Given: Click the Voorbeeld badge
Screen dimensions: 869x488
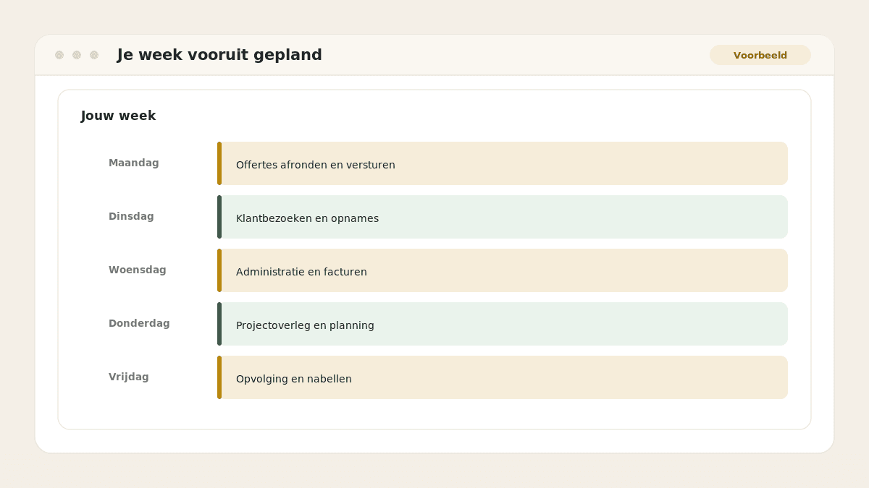Looking at the screenshot, I should (760, 55).
